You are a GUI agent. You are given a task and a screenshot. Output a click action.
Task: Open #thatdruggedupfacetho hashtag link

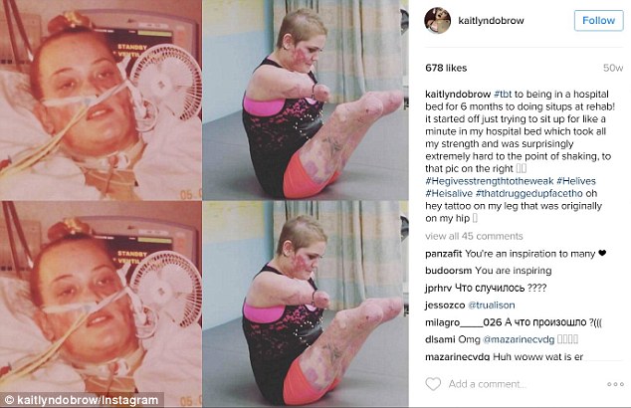[528, 193]
